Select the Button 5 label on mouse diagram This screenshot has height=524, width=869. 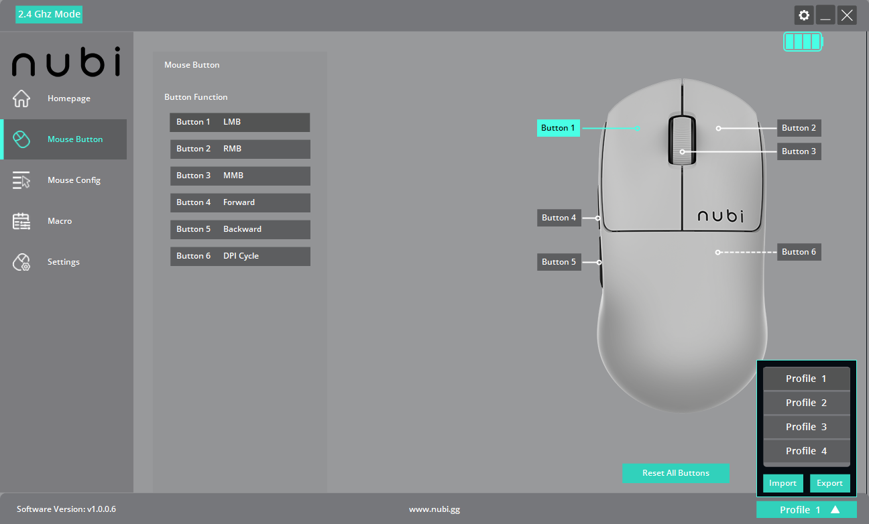(x=559, y=262)
